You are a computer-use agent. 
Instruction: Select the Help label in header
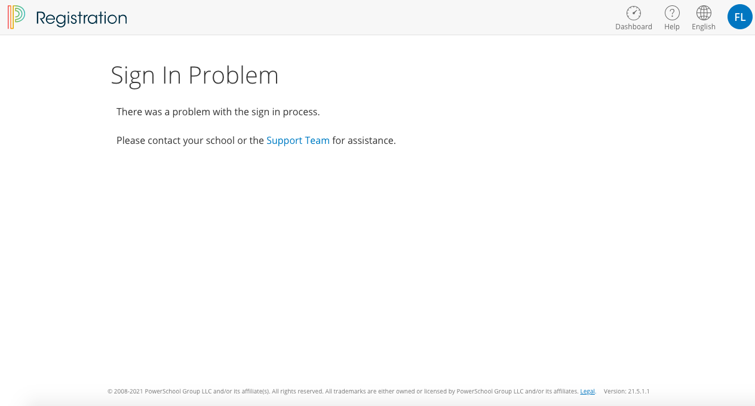pos(672,27)
